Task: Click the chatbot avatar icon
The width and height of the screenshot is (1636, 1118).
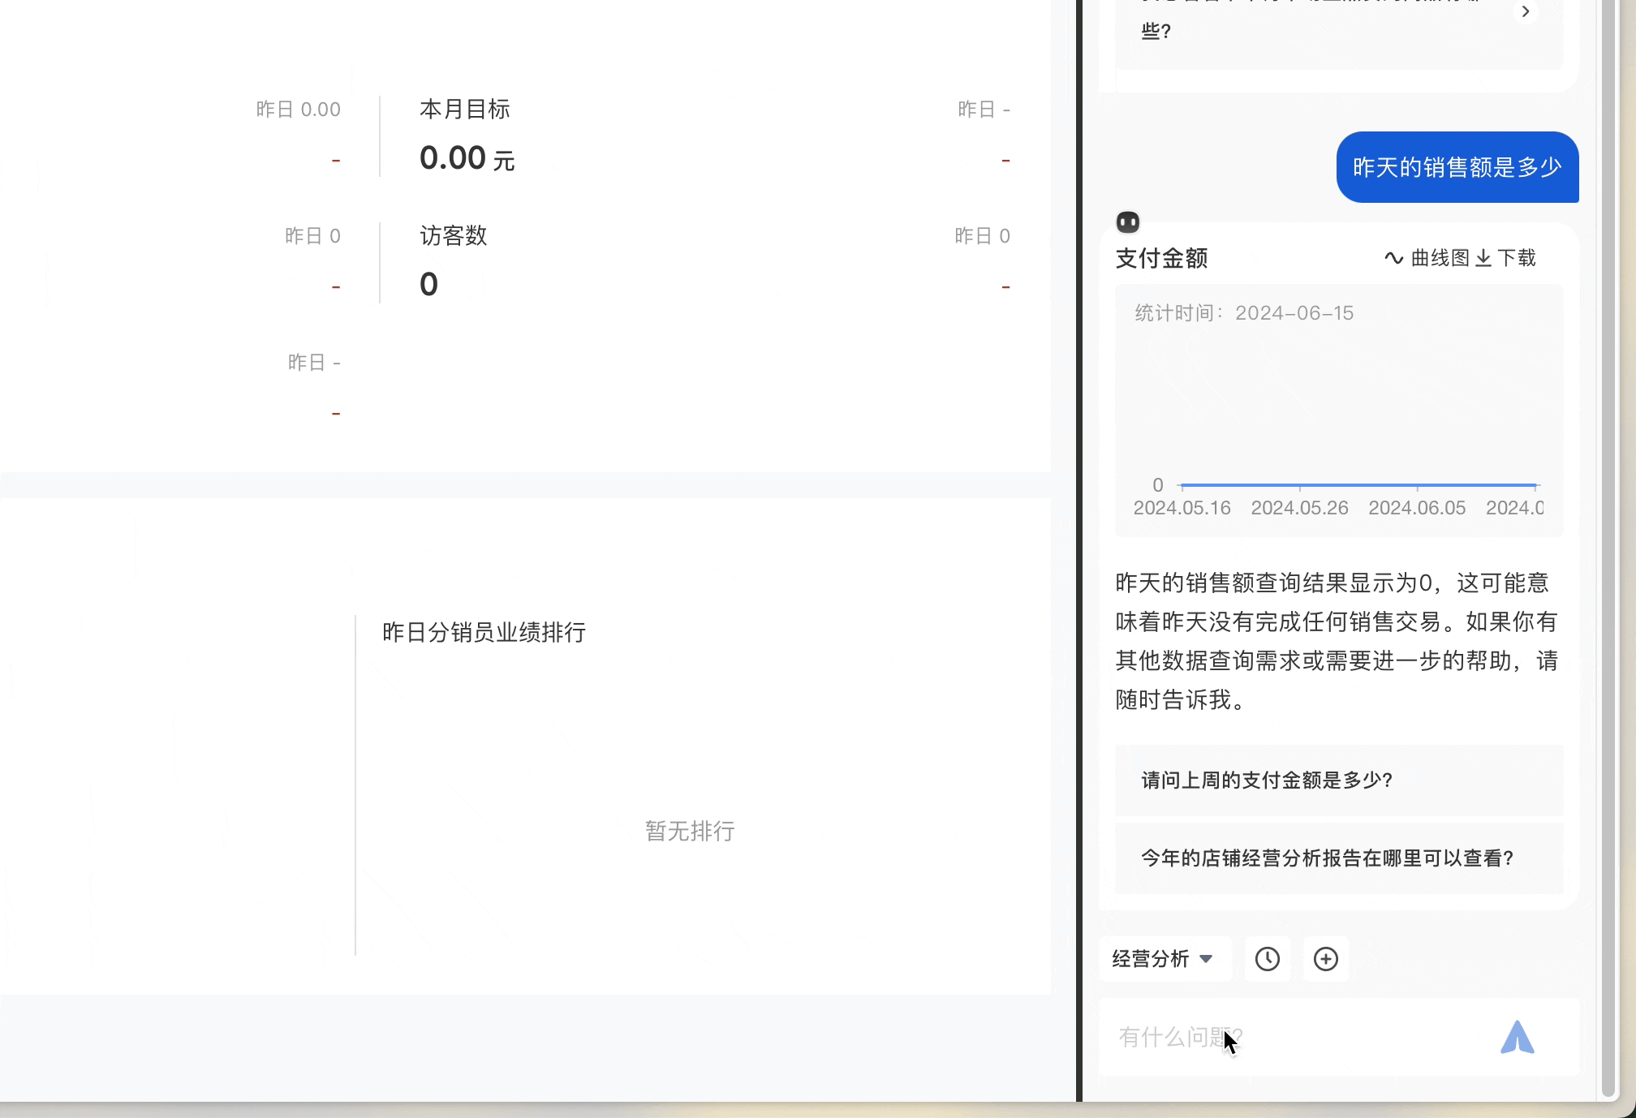Action: pyautogui.click(x=1128, y=222)
